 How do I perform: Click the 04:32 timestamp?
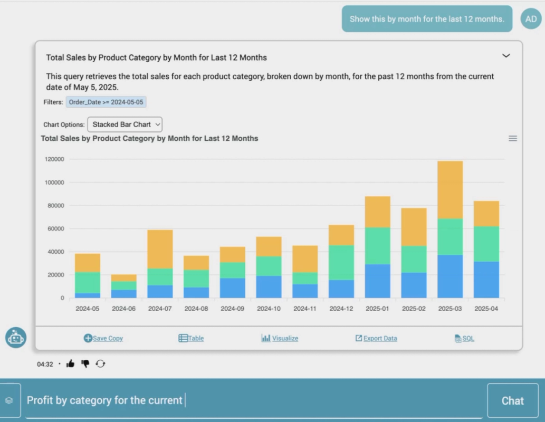[45, 365]
